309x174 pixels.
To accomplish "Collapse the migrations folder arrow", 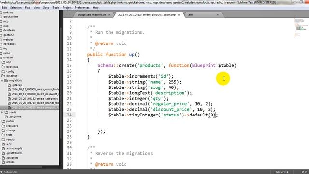I will (2, 81).
